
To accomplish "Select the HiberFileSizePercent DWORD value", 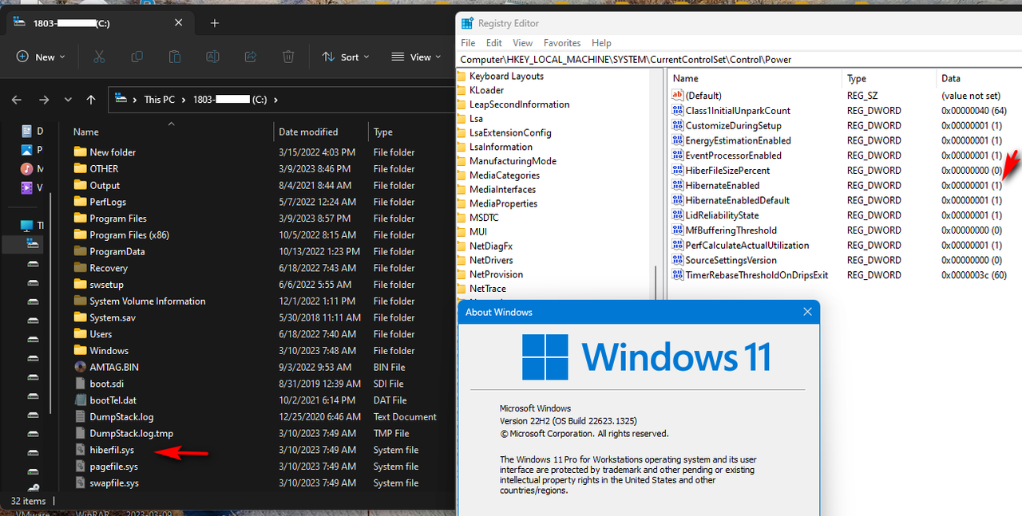I will (x=727, y=170).
